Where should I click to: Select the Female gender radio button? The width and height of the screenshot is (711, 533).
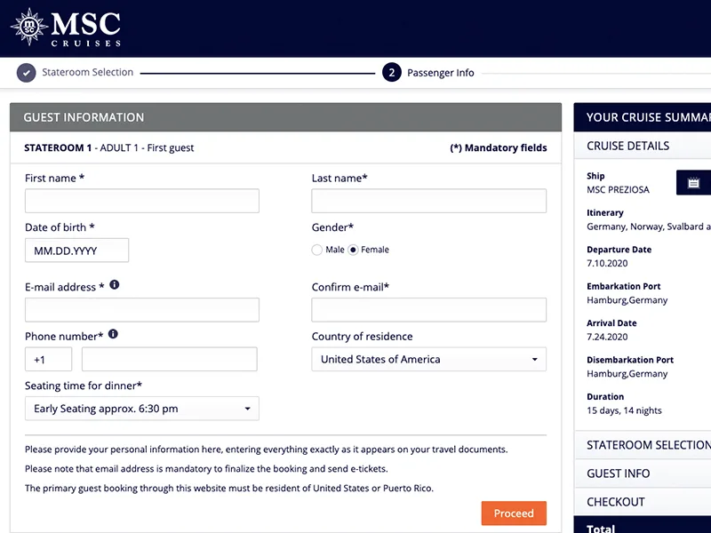pos(352,250)
